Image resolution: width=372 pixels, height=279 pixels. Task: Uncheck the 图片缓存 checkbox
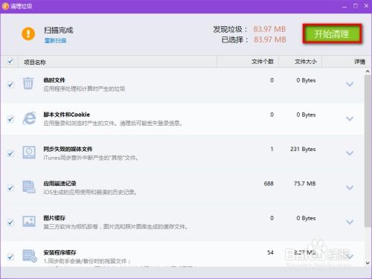tap(10, 222)
